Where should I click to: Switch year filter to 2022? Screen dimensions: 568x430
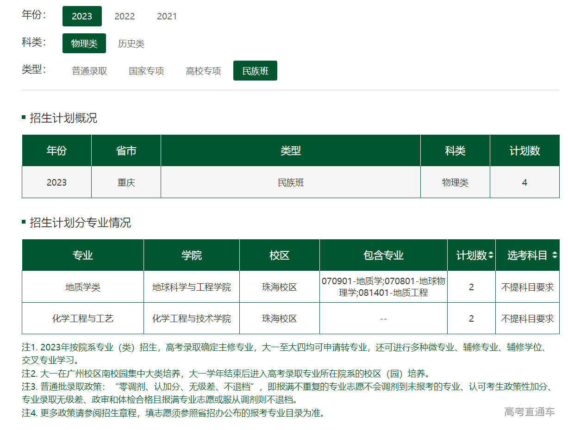125,16
